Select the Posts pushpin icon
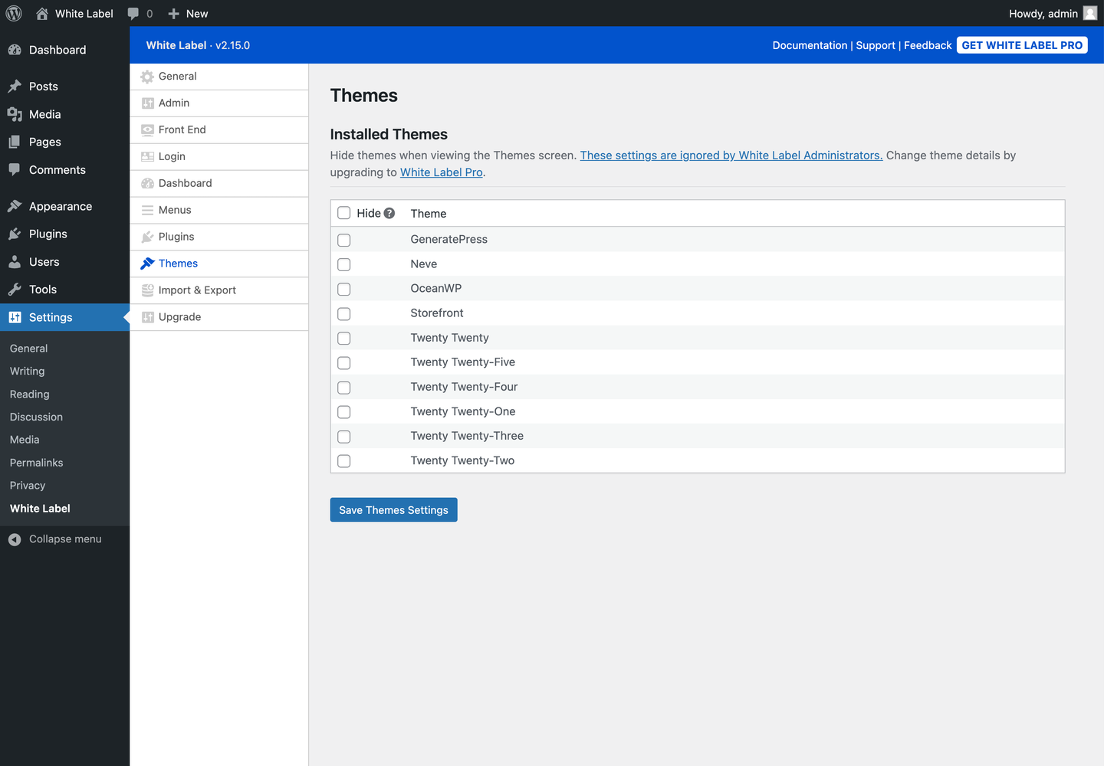Screen dimensions: 1104x766 click(16, 86)
